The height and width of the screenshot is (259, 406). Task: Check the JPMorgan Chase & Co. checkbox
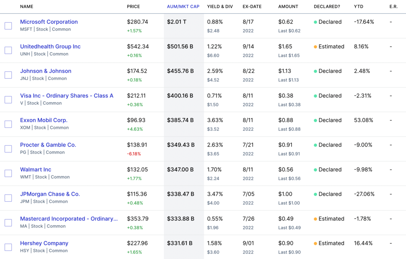click(x=8, y=198)
